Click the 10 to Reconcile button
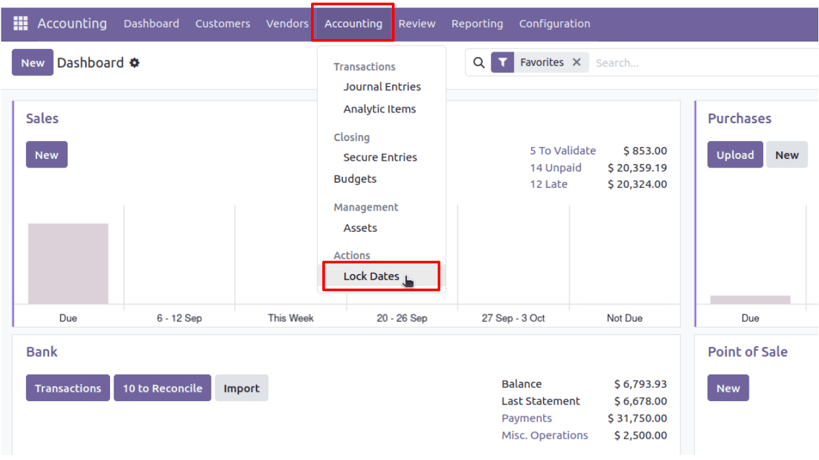The height and width of the screenshot is (460, 819). 162,388
